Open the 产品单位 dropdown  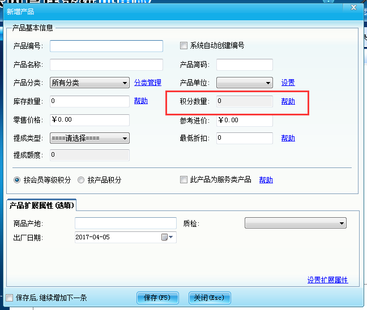click(x=245, y=83)
